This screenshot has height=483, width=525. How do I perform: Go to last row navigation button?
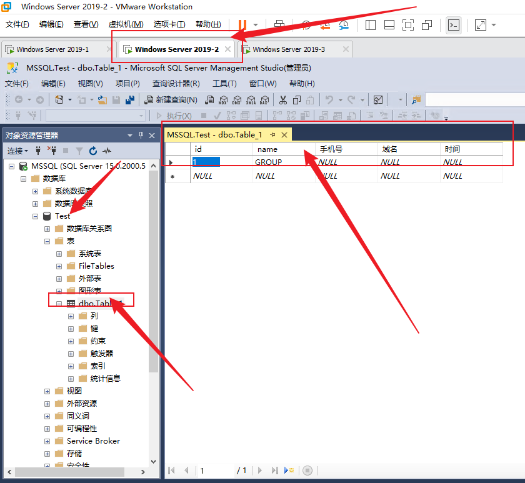tap(274, 471)
